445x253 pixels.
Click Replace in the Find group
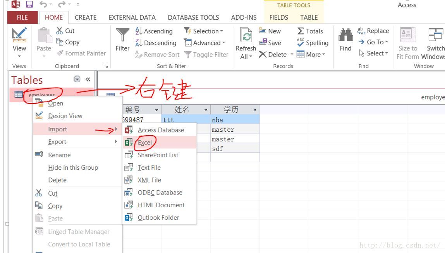tap(373, 31)
